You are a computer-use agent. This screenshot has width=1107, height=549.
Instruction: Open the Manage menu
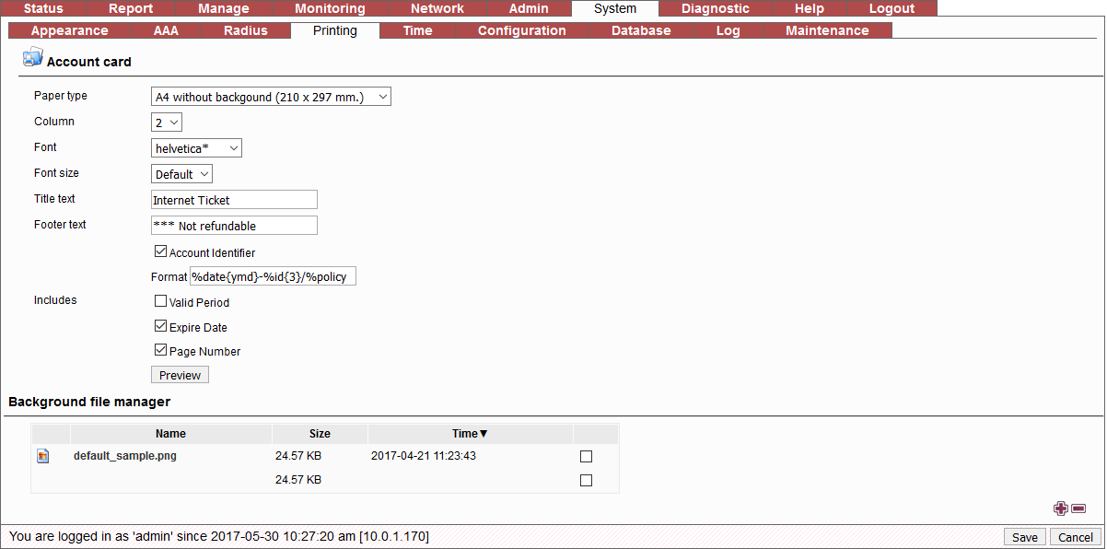point(223,8)
